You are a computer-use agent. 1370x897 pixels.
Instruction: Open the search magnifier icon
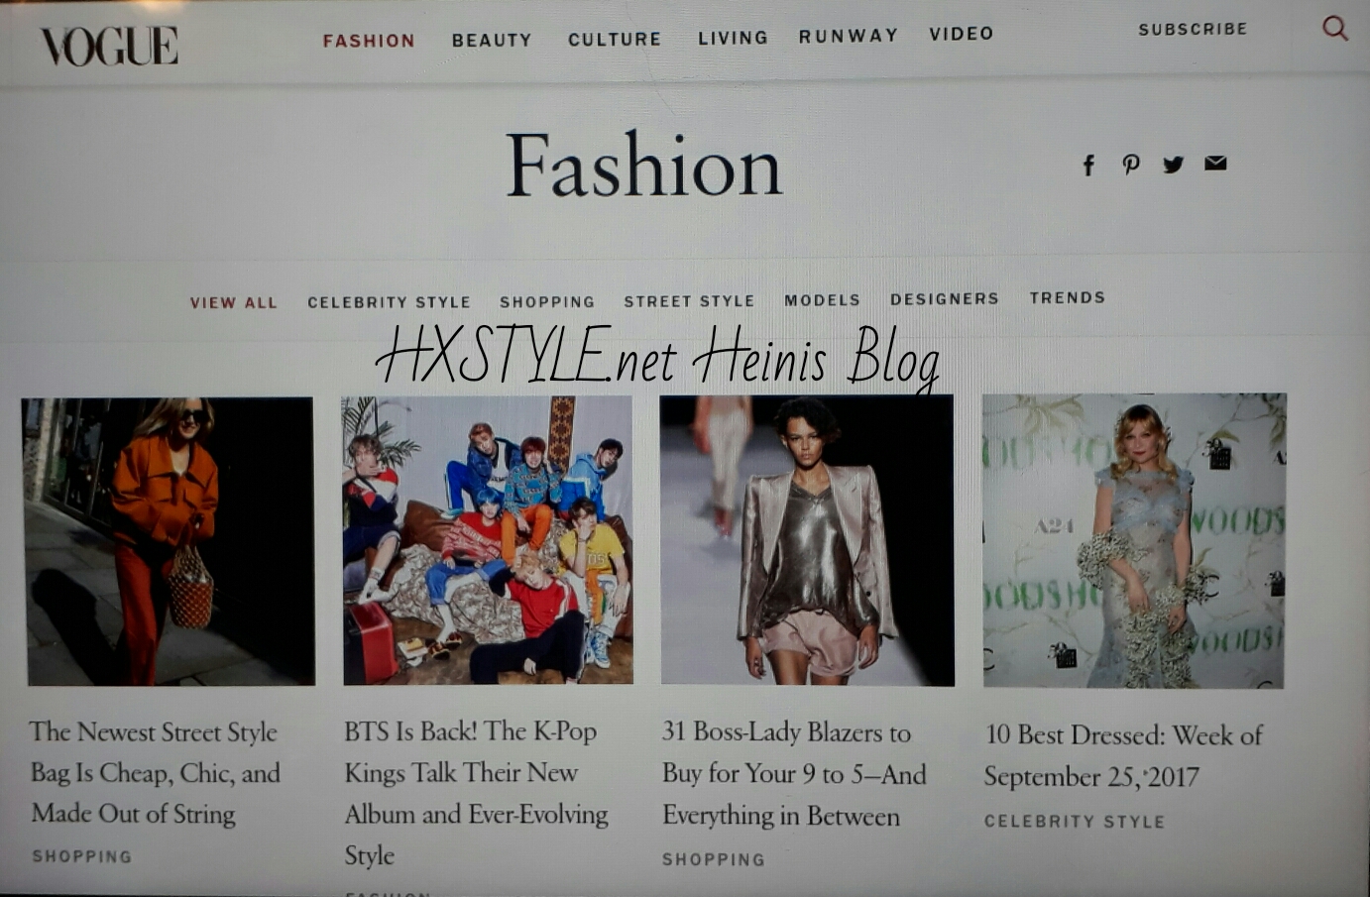tap(1335, 28)
